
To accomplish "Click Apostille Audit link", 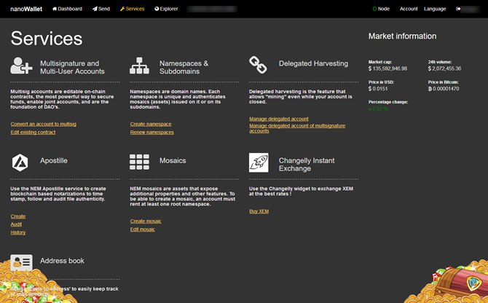I will [16, 224].
